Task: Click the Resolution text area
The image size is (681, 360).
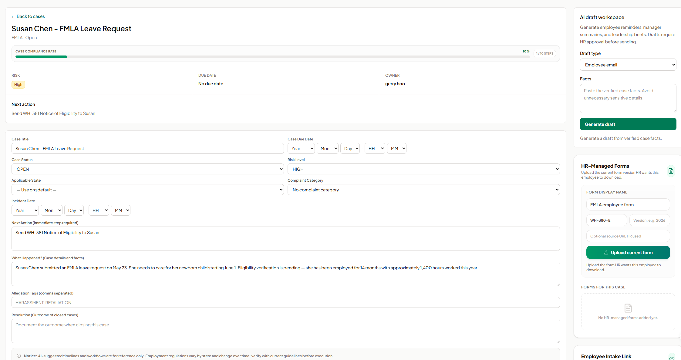Action: 285,331
